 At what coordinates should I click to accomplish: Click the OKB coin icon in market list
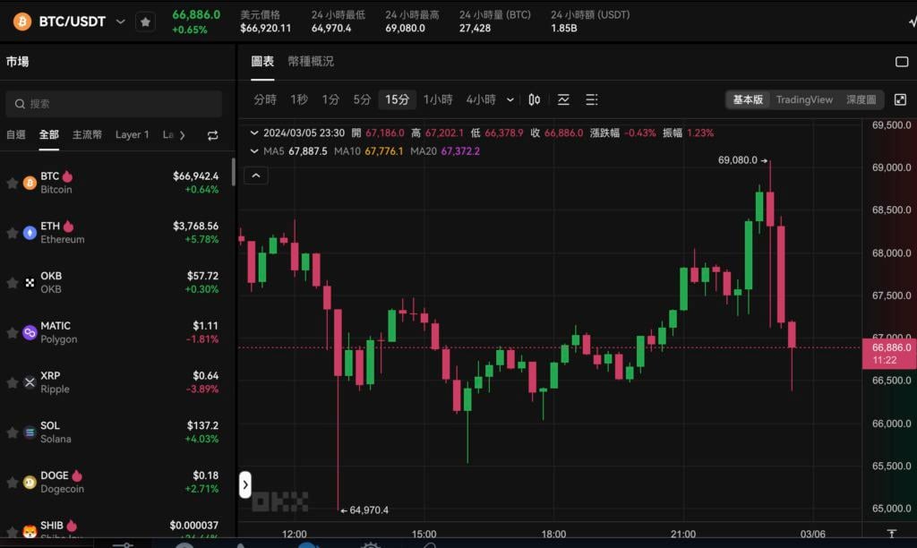pos(30,282)
